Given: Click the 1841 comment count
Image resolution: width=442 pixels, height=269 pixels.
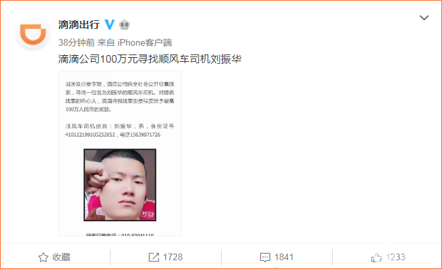Looking at the screenshot, I should pos(284,257).
